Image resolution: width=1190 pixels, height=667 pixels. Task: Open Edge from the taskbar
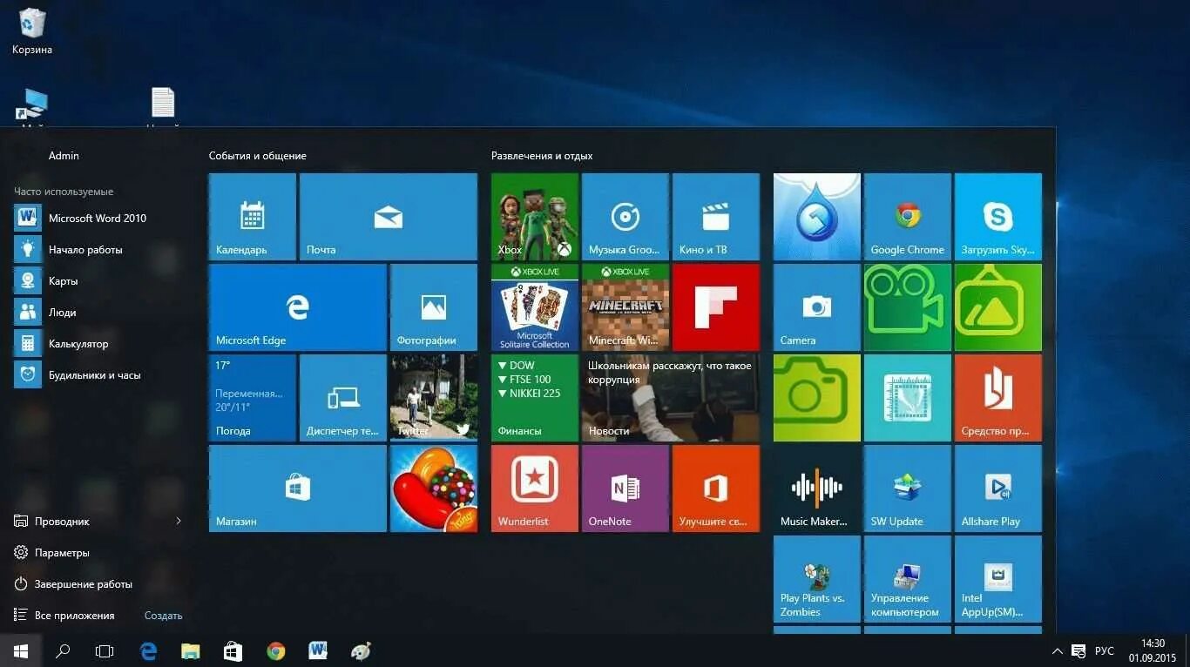147,650
